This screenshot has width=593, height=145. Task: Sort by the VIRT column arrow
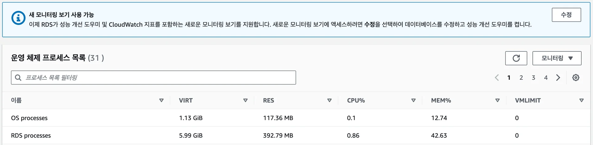tap(246, 100)
